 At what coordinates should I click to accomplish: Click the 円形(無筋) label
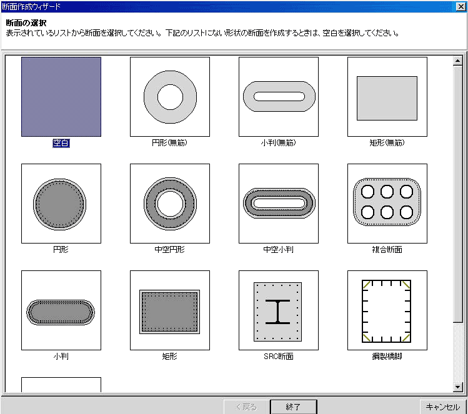pos(169,143)
